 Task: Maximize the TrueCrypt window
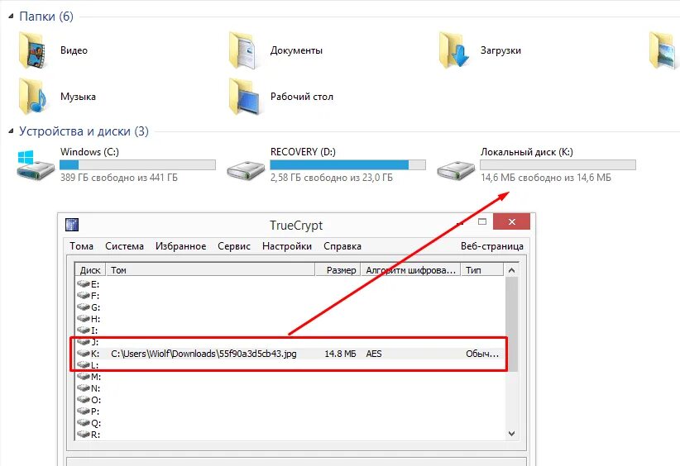(x=482, y=221)
